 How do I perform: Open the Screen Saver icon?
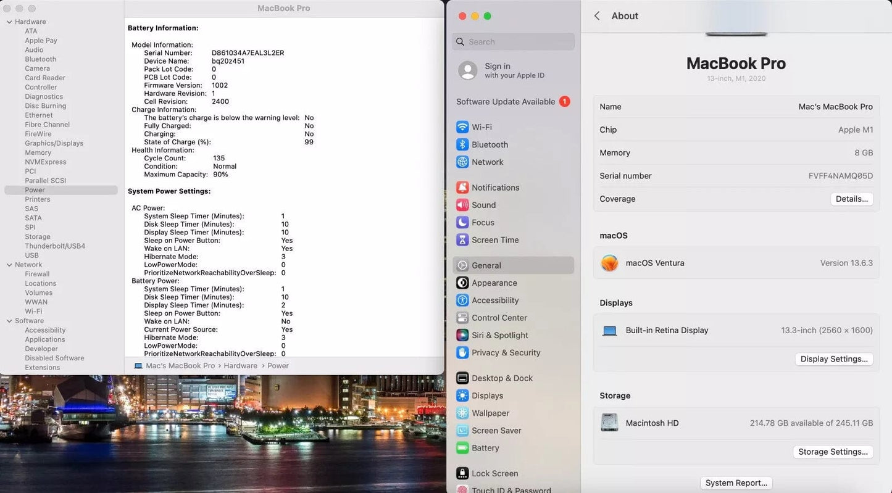(462, 431)
